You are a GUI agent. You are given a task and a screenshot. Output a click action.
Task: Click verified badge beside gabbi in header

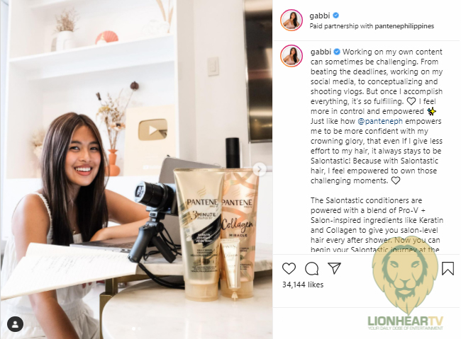point(336,16)
